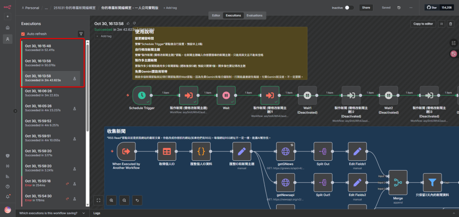The image size is (459, 217).
Task: Click the zoom in magnifier icon
Action: 111,200
